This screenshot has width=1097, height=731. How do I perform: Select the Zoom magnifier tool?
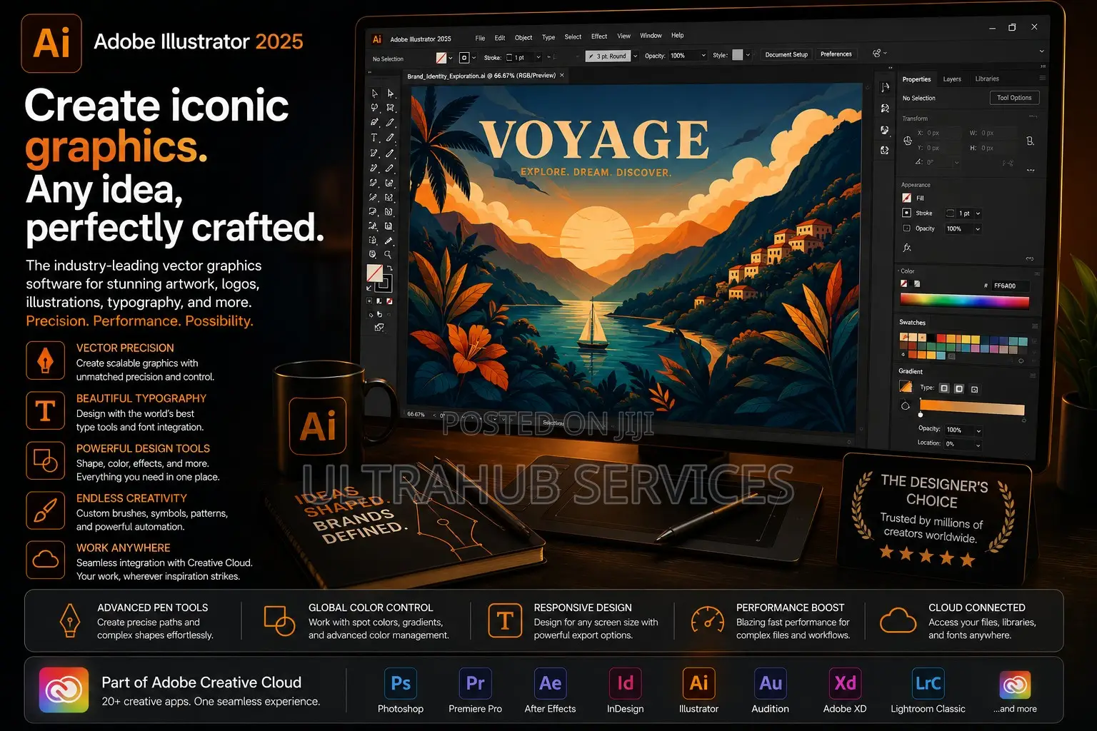click(388, 254)
